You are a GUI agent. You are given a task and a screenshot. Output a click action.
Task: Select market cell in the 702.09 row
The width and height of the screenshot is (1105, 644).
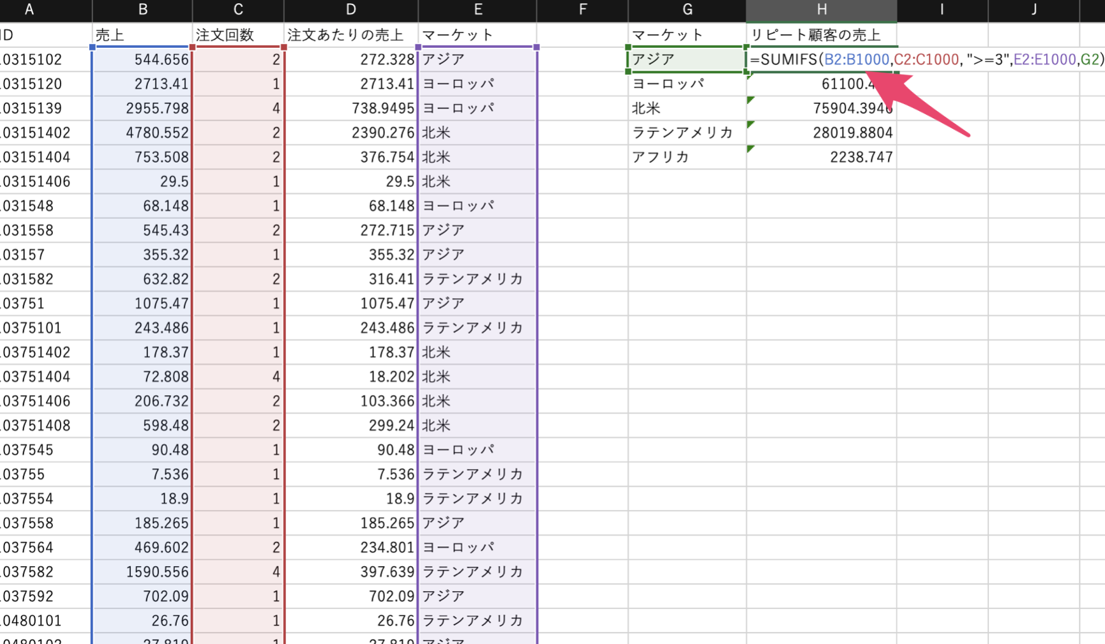coord(477,596)
